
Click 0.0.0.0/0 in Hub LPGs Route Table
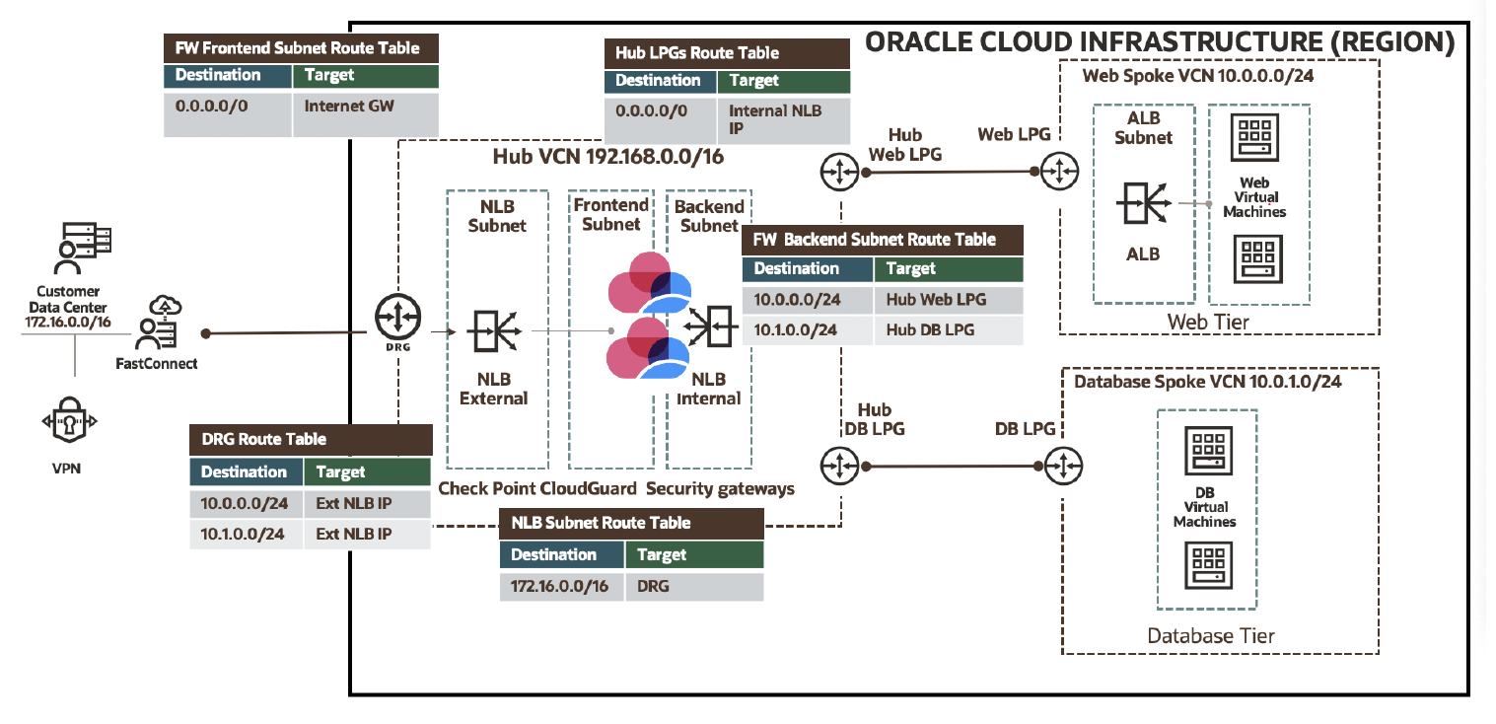point(661,120)
